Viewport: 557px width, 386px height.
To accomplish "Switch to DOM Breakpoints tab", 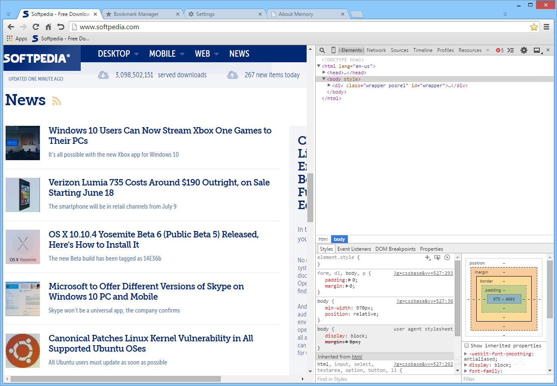I will (395, 249).
